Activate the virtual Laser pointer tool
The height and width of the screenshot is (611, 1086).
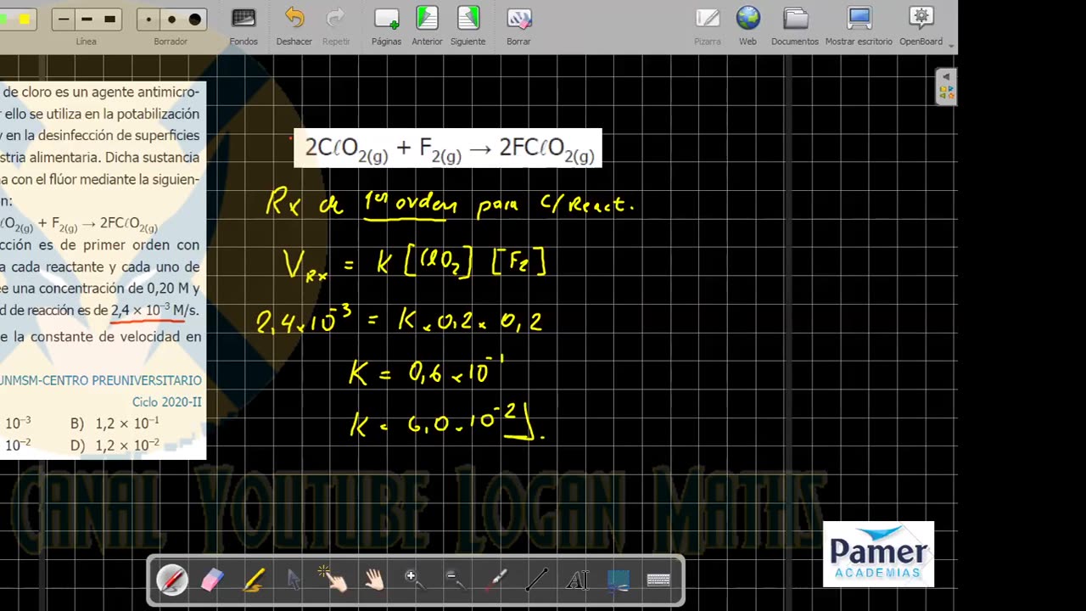click(x=496, y=580)
